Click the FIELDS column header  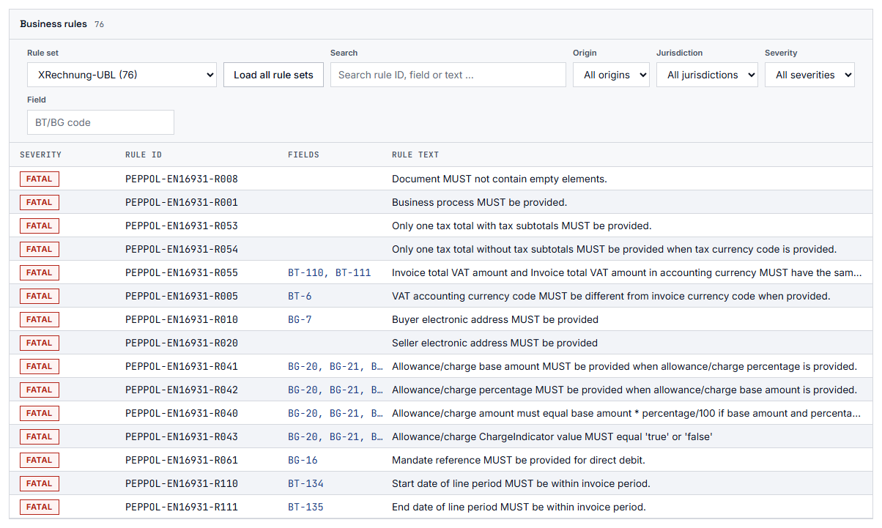coord(303,155)
